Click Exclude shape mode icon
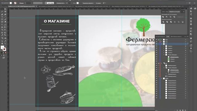 click(174, 17)
